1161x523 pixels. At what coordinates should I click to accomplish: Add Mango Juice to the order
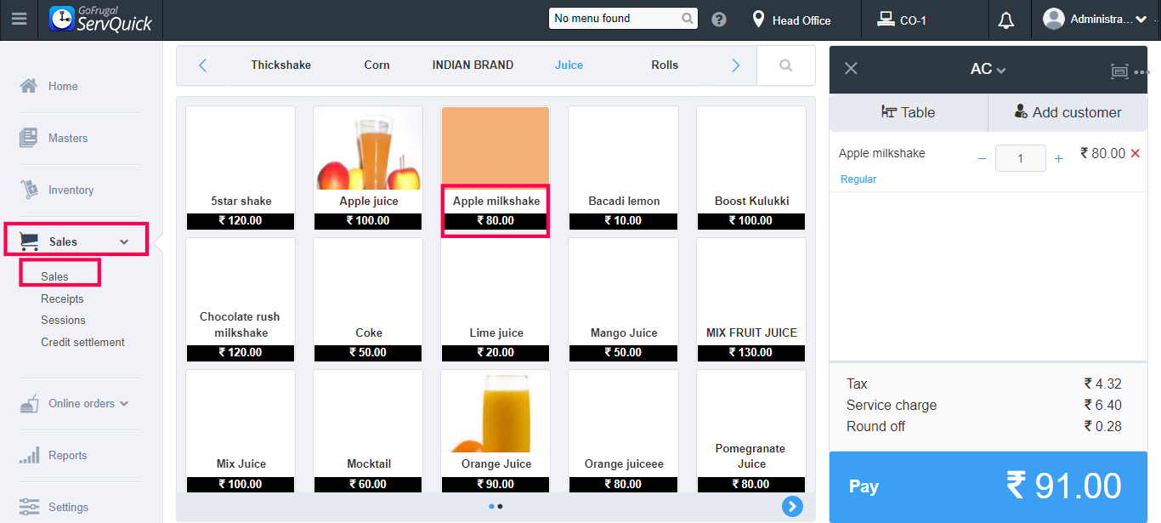[x=624, y=299]
